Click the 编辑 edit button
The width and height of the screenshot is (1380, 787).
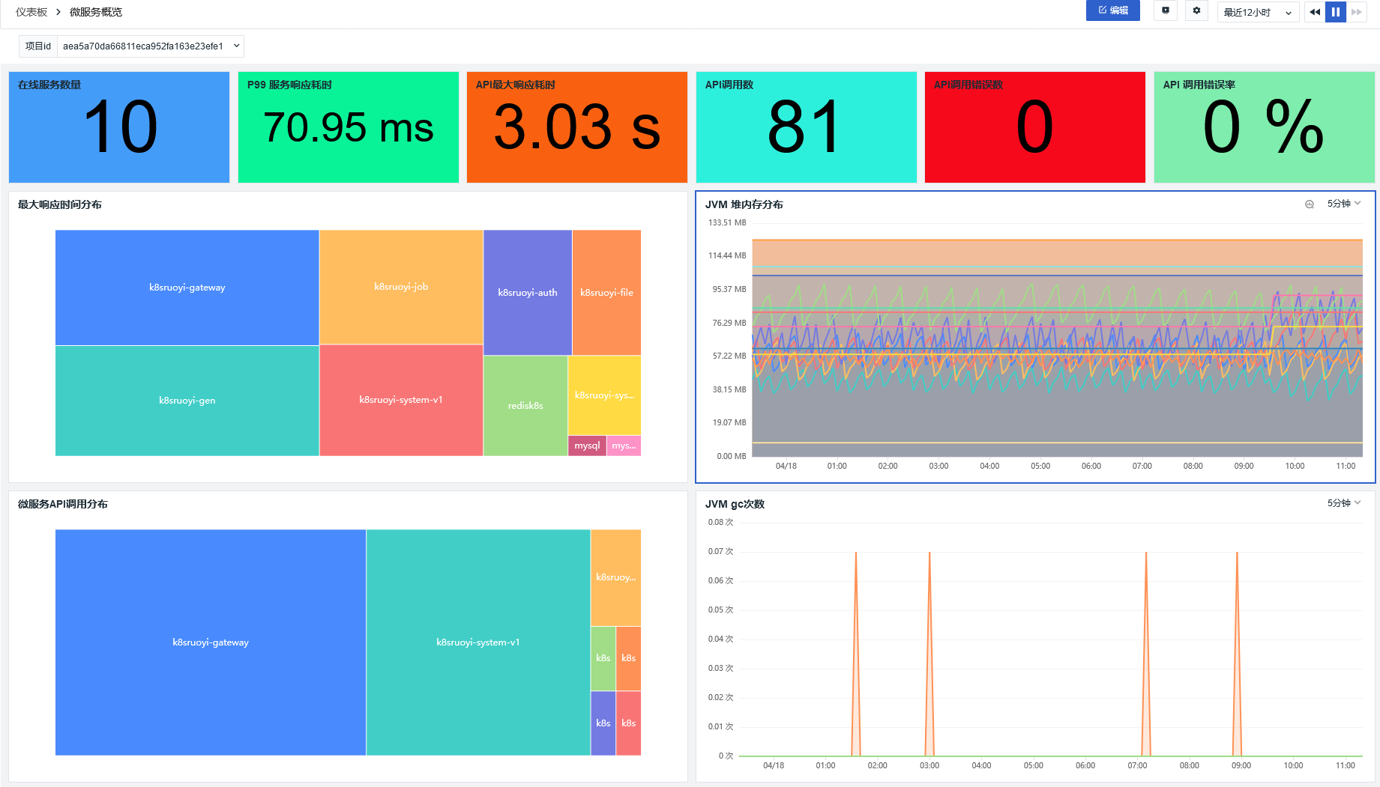tap(1112, 10)
